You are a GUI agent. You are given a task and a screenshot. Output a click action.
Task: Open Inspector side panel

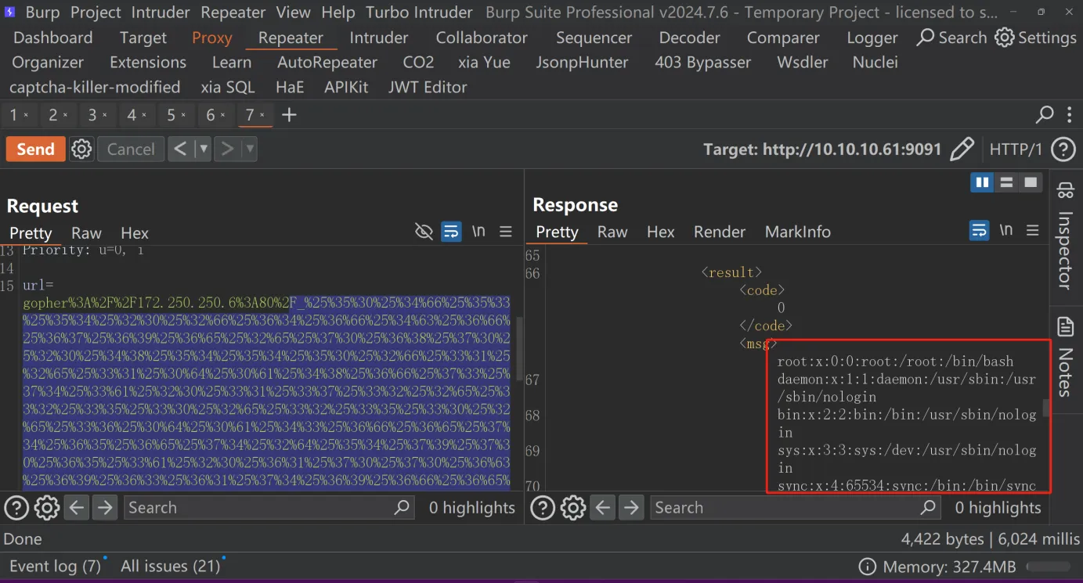coord(1065,236)
